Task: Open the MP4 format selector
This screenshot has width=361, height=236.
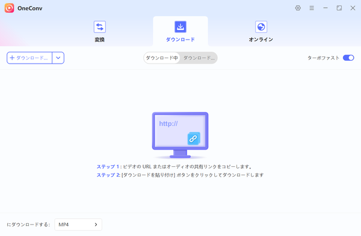Action: 78,224
